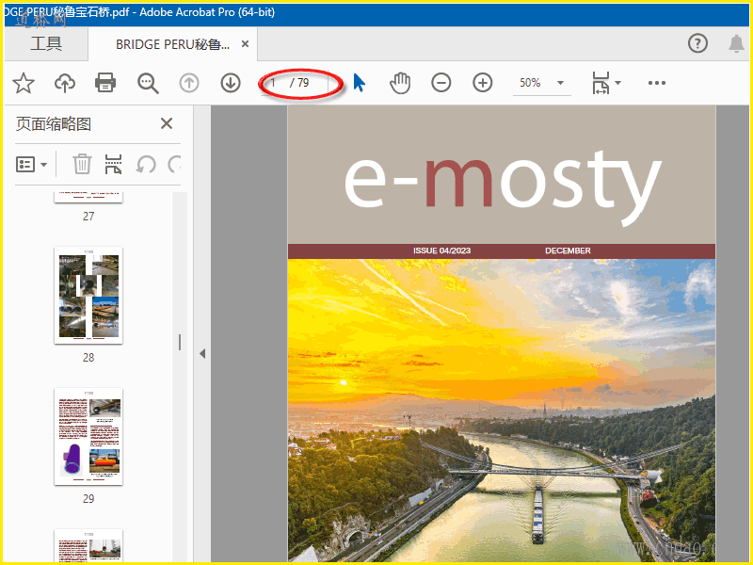Viewport: 753px width, 565px height.
Task: Click DECEMBER on the cover page
Action: (x=568, y=250)
